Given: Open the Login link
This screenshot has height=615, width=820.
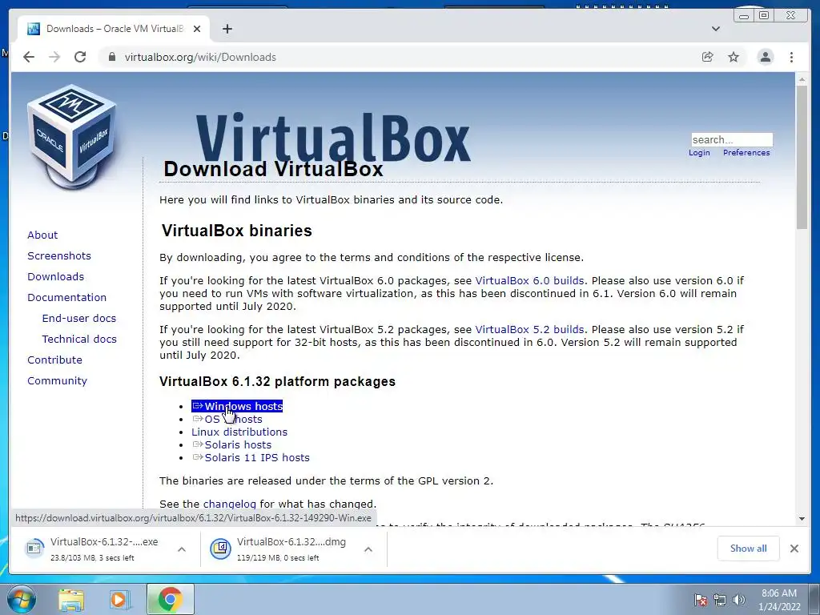Looking at the screenshot, I should 699,153.
